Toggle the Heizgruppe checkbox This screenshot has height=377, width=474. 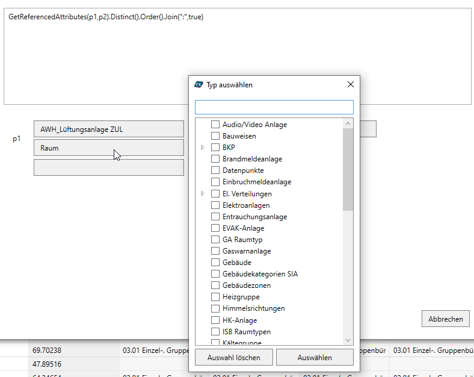pos(215,297)
